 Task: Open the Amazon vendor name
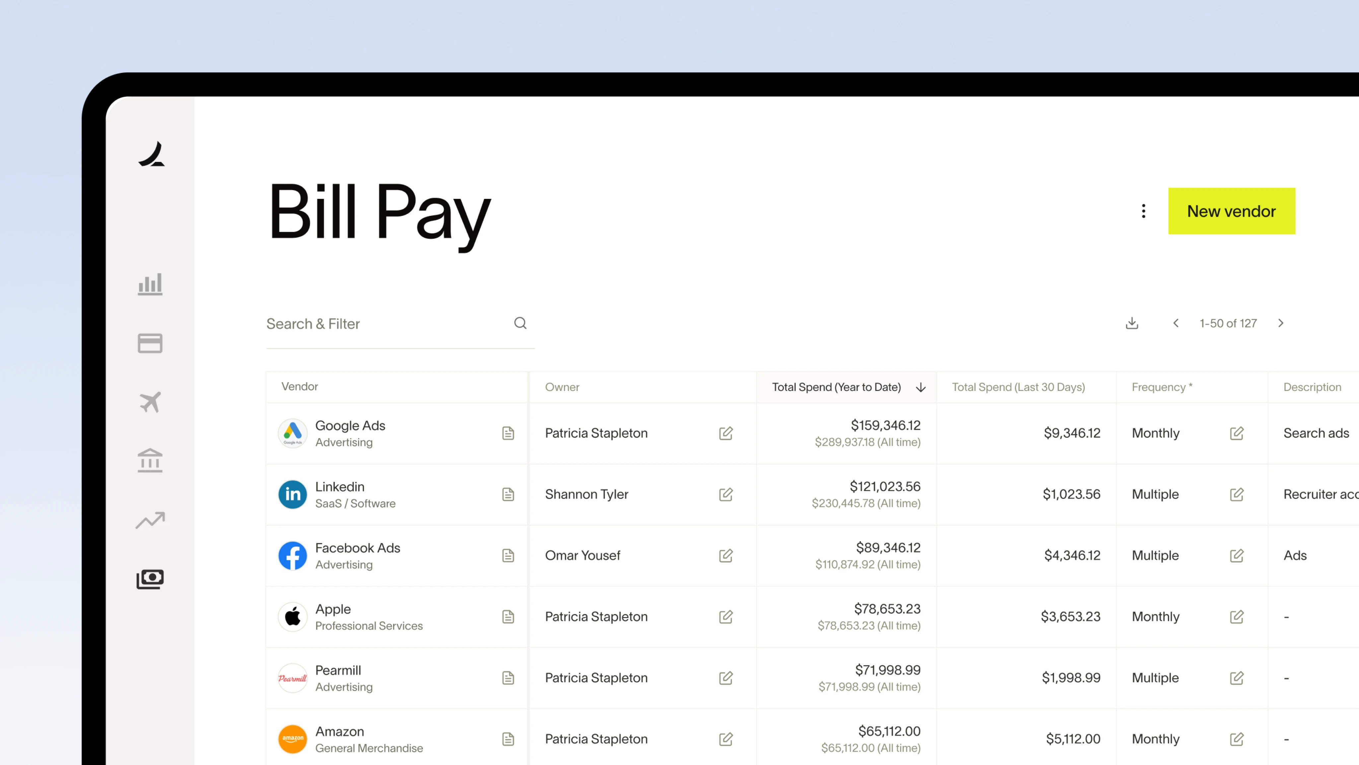340,731
